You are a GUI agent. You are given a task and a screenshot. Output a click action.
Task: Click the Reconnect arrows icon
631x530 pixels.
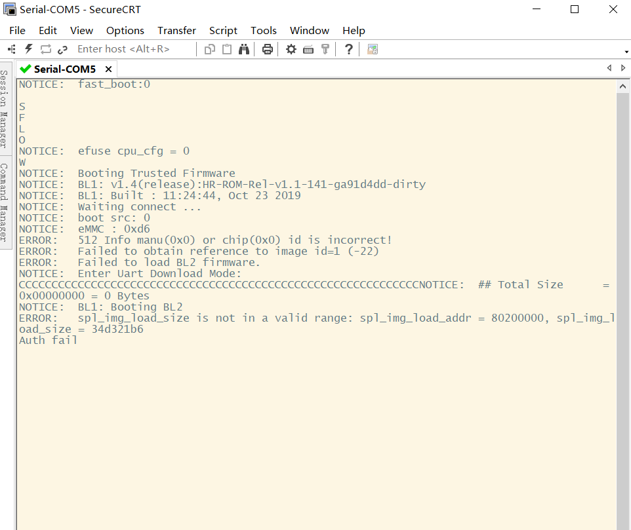pos(46,49)
